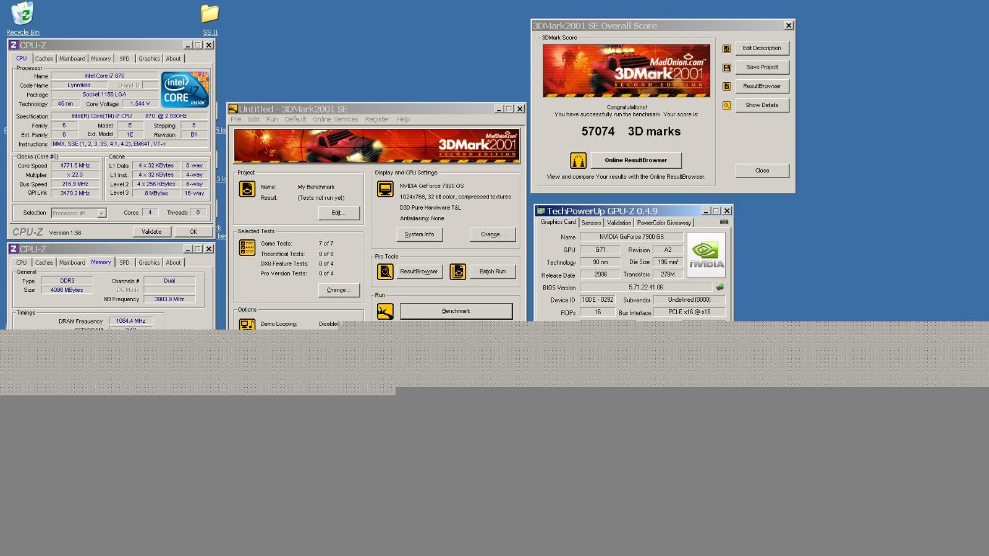989x556 pixels.
Task: Click the BIOS save chip icon in GPU-Z
Action: pyautogui.click(x=720, y=287)
